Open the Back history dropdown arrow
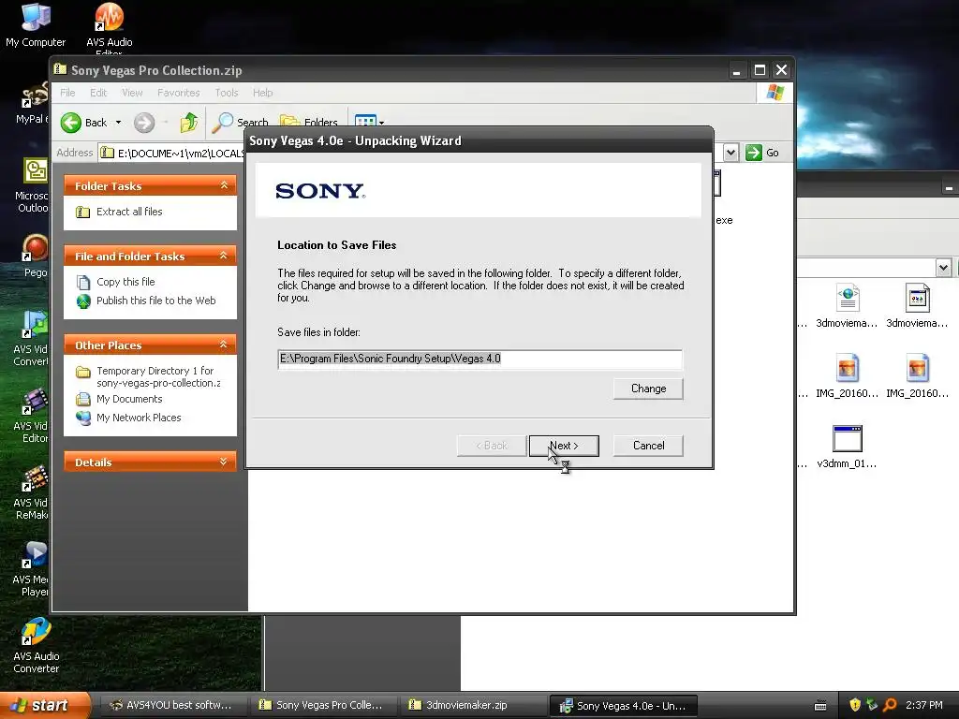 pyautogui.click(x=119, y=123)
